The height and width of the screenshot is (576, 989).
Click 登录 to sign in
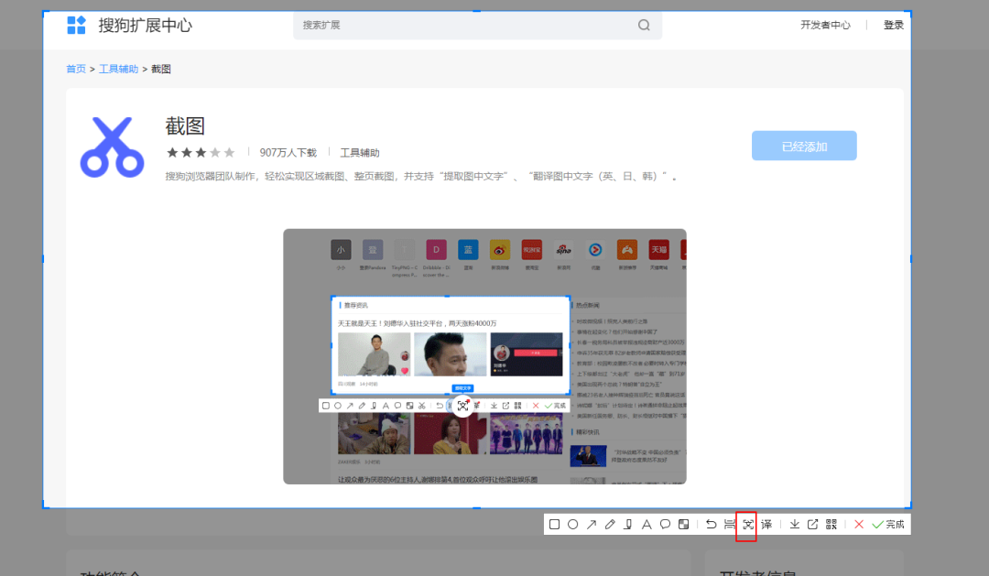[893, 26]
